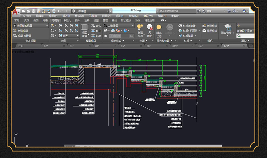Screen dimensions: 267x158
Task: Click the Plot (printer) icon
Action: coord(53,11)
